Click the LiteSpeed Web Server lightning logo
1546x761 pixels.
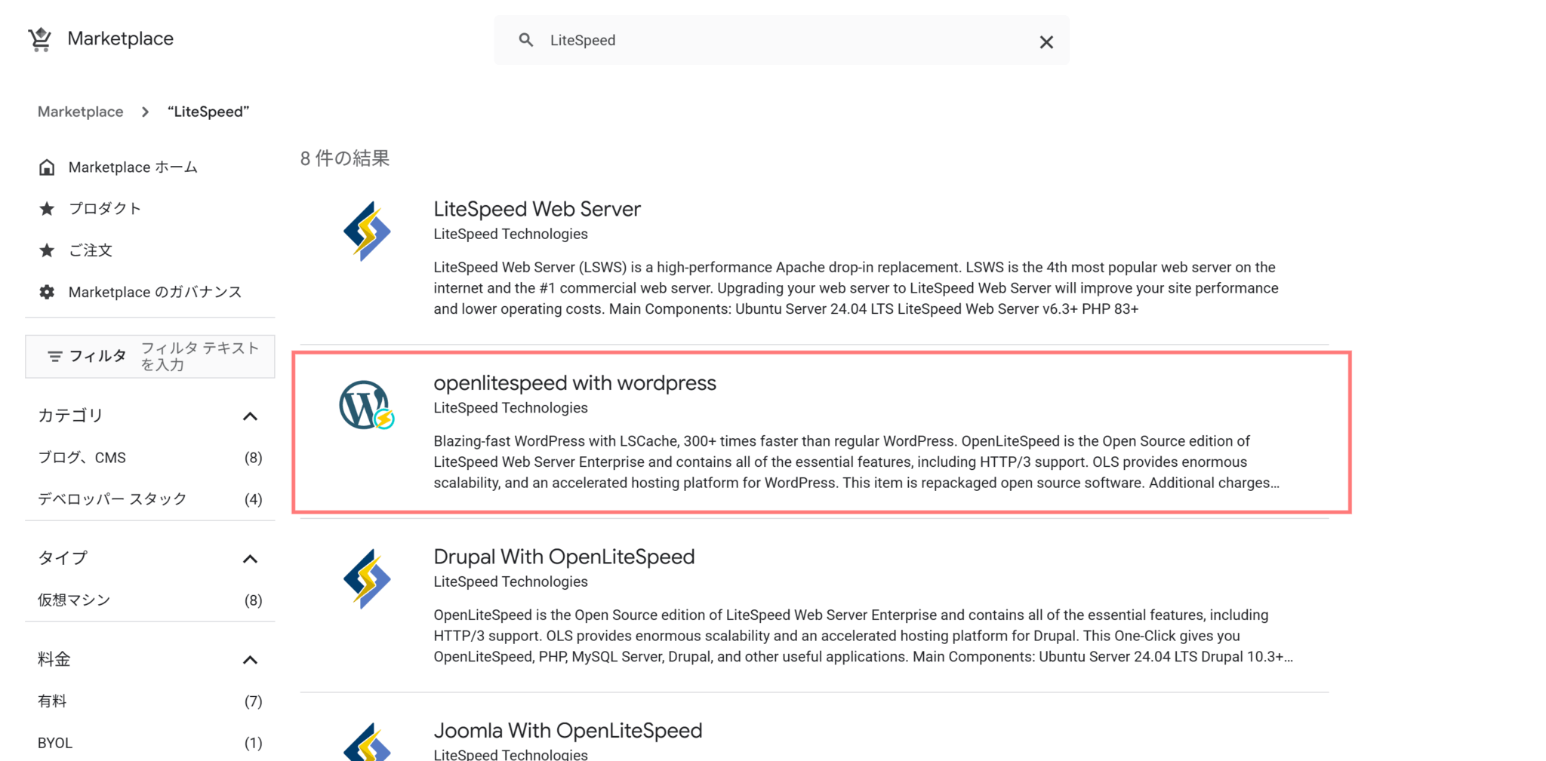366,232
